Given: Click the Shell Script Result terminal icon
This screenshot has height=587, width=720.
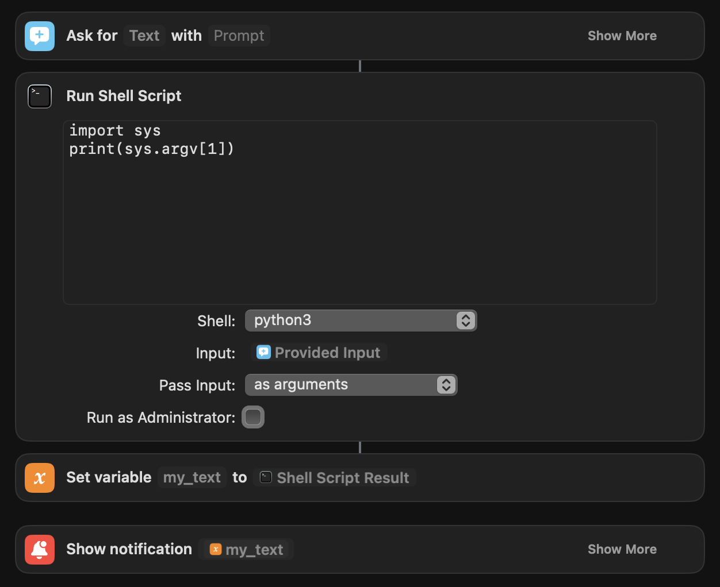Looking at the screenshot, I should (x=266, y=477).
